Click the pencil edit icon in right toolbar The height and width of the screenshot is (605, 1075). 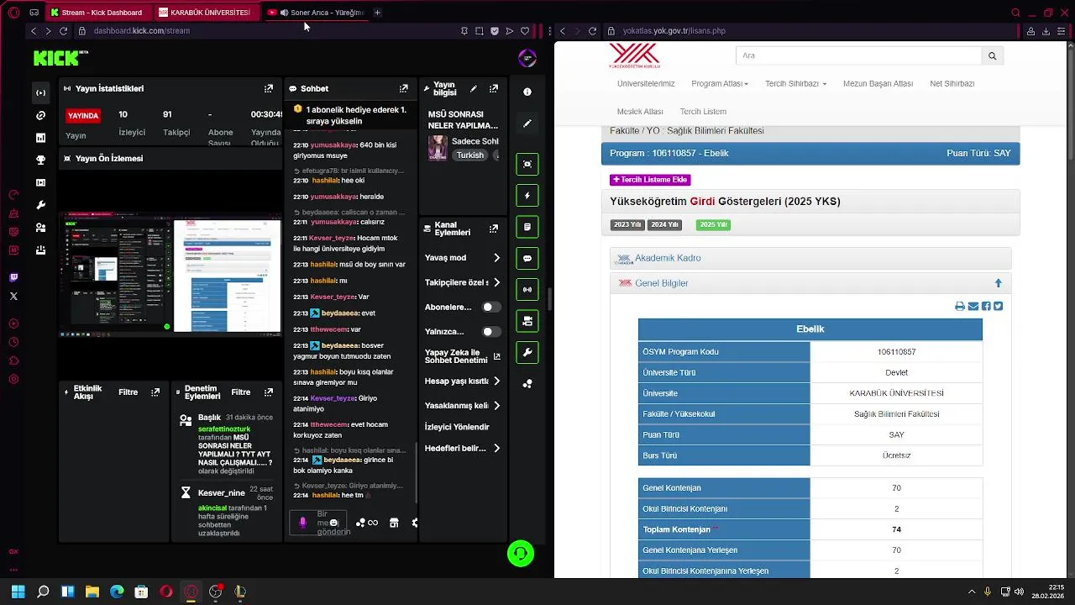pyautogui.click(x=527, y=124)
